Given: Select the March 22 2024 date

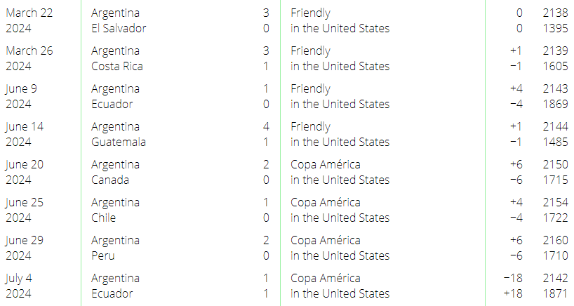Looking at the screenshot, I should 29,20.
